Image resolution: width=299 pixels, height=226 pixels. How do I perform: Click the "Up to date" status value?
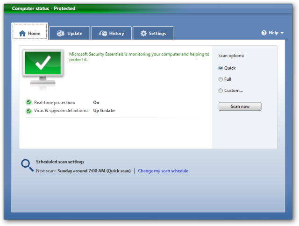(104, 111)
